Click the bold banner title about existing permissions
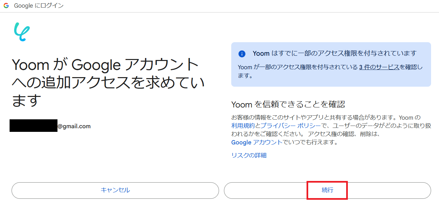This screenshot has width=439, height=207. pyautogui.click(x=335, y=53)
